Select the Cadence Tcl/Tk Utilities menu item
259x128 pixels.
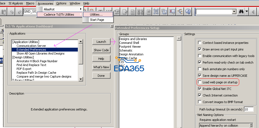[x=59, y=15]
